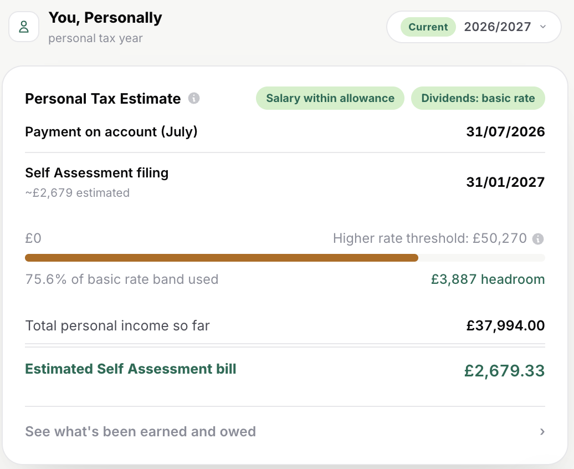Screen dimensions: 574x469
Task: Click the 31/01/2027 filing date
Action: click(x=505, y=182)
